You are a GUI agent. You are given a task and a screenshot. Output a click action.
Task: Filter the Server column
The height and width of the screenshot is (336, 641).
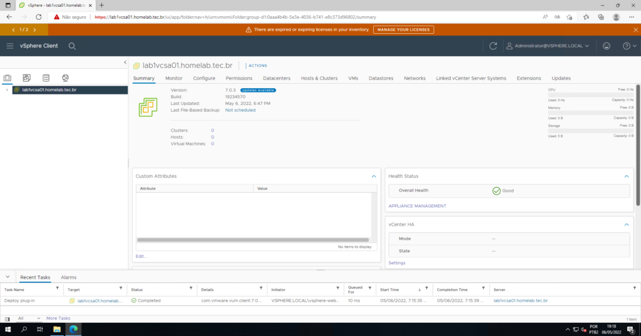pos(635,289)
